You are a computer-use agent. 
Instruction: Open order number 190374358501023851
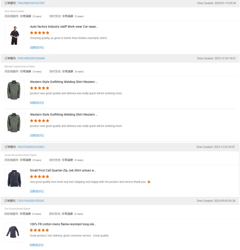point(31,147)
